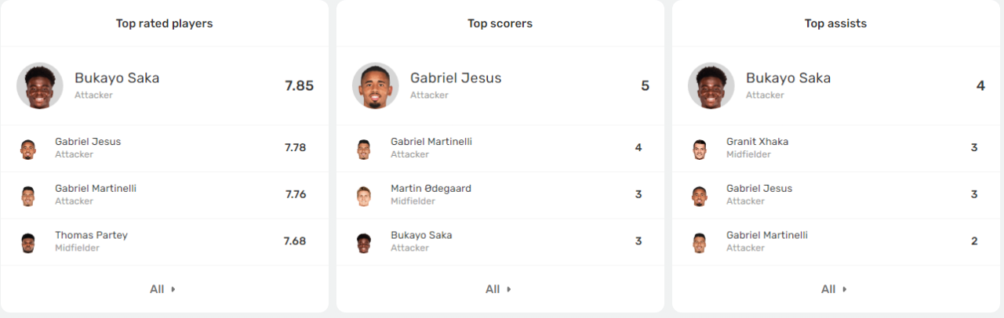Expand All under Top rated players

(163, 289)
